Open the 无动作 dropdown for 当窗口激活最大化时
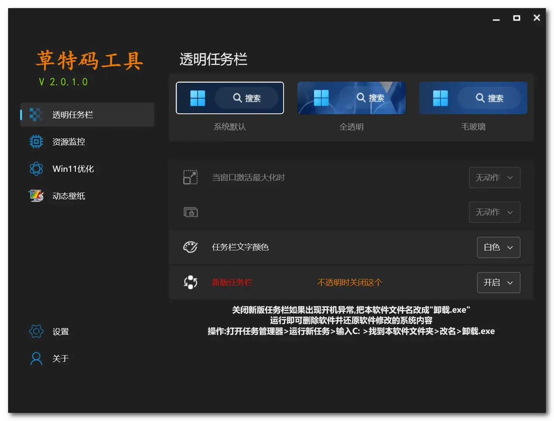554x421 pixels. click(494, 178)
